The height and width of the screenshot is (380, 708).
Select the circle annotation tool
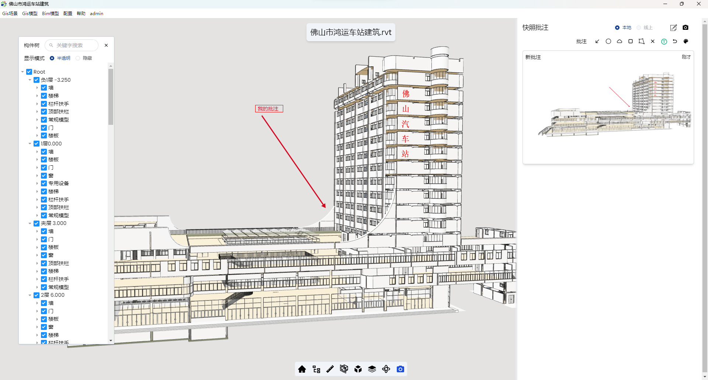pos(608,41)
